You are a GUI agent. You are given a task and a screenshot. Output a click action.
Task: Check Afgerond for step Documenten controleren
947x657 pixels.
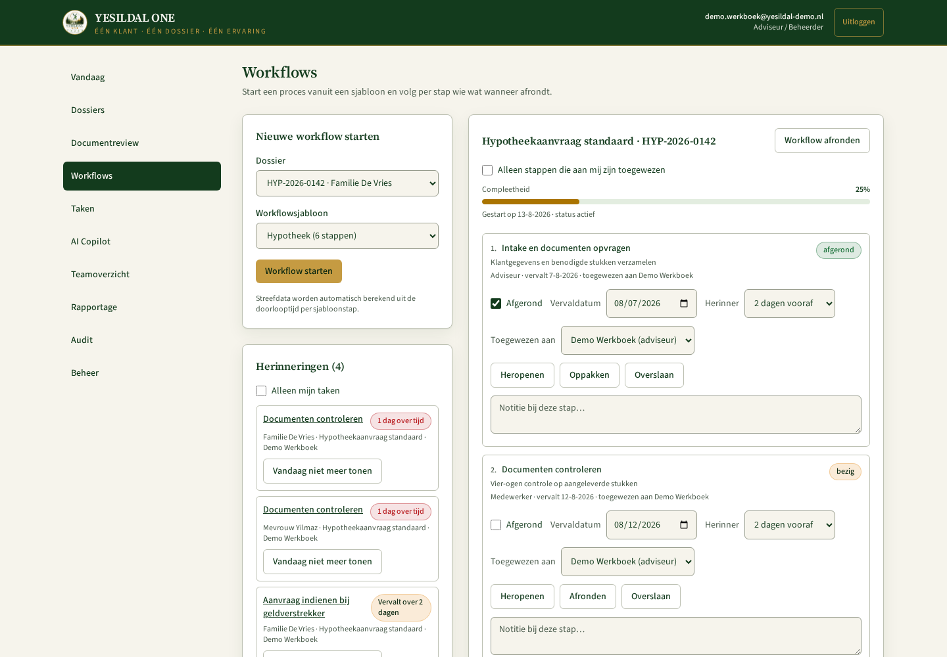496,525
